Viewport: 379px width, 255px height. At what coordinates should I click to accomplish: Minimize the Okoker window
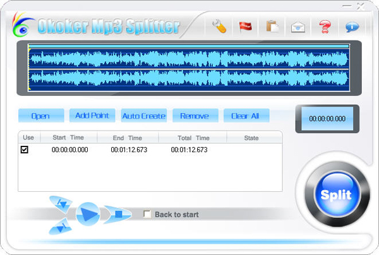[x=347, y=6]
